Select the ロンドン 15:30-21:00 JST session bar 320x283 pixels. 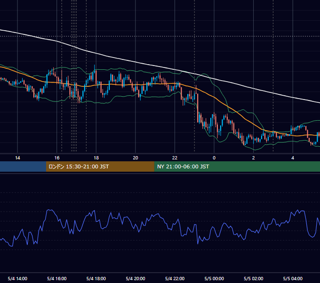pos(100,166)
